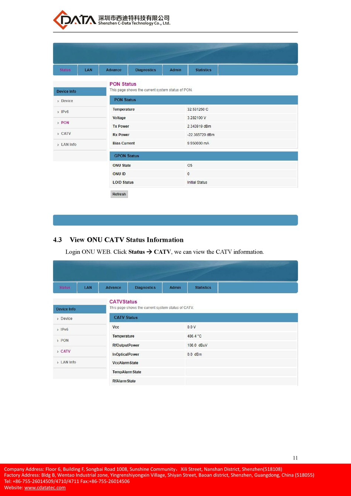Select InOpticalPower value '0.0 dBm'

point(195,355)
